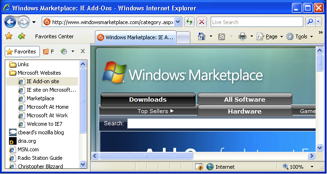
Task: Open Favorites Center with the star icon
Action: pos(9,36)
